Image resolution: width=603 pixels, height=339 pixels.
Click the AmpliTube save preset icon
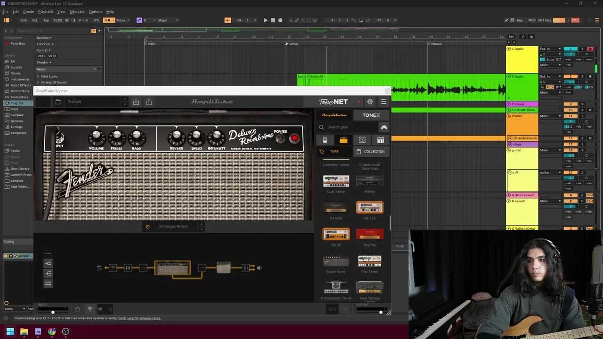pos(136,102)
